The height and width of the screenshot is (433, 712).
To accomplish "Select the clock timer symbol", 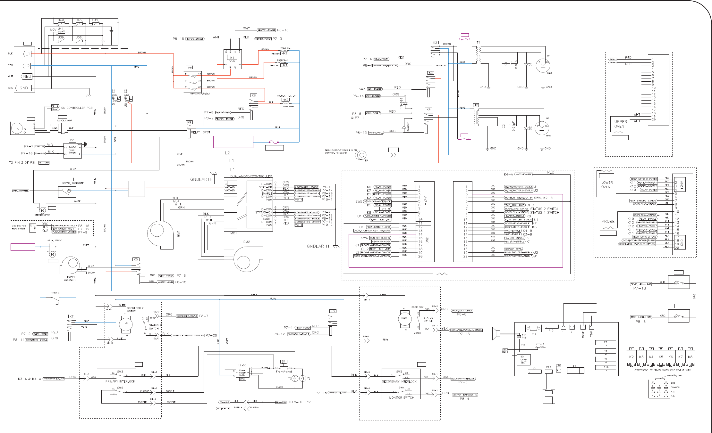I will tap(17, 128).
